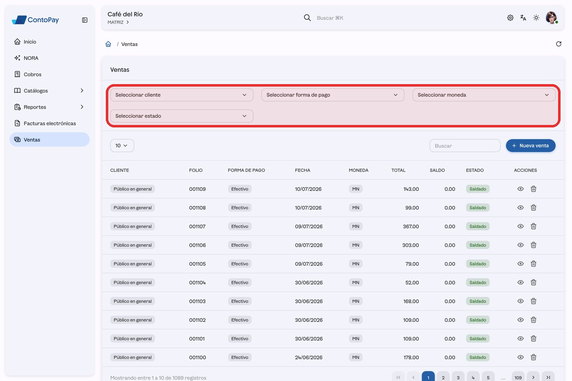Open Seleccionar estado dropdown
This screenshot has height=381, width=572.
click(x=181, y=116)
